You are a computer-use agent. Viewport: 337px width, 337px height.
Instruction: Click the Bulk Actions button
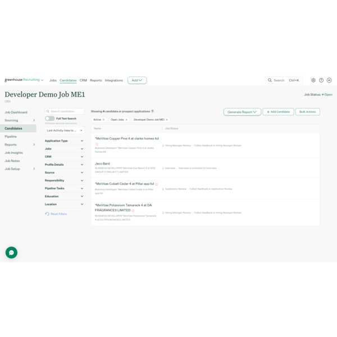point(308,112)
